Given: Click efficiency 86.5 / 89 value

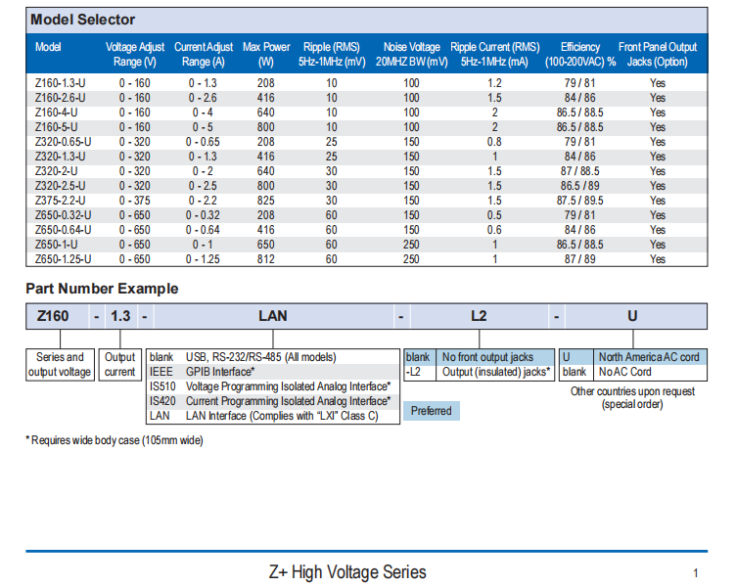Looking at the screenshot, I should pos(579,186).
